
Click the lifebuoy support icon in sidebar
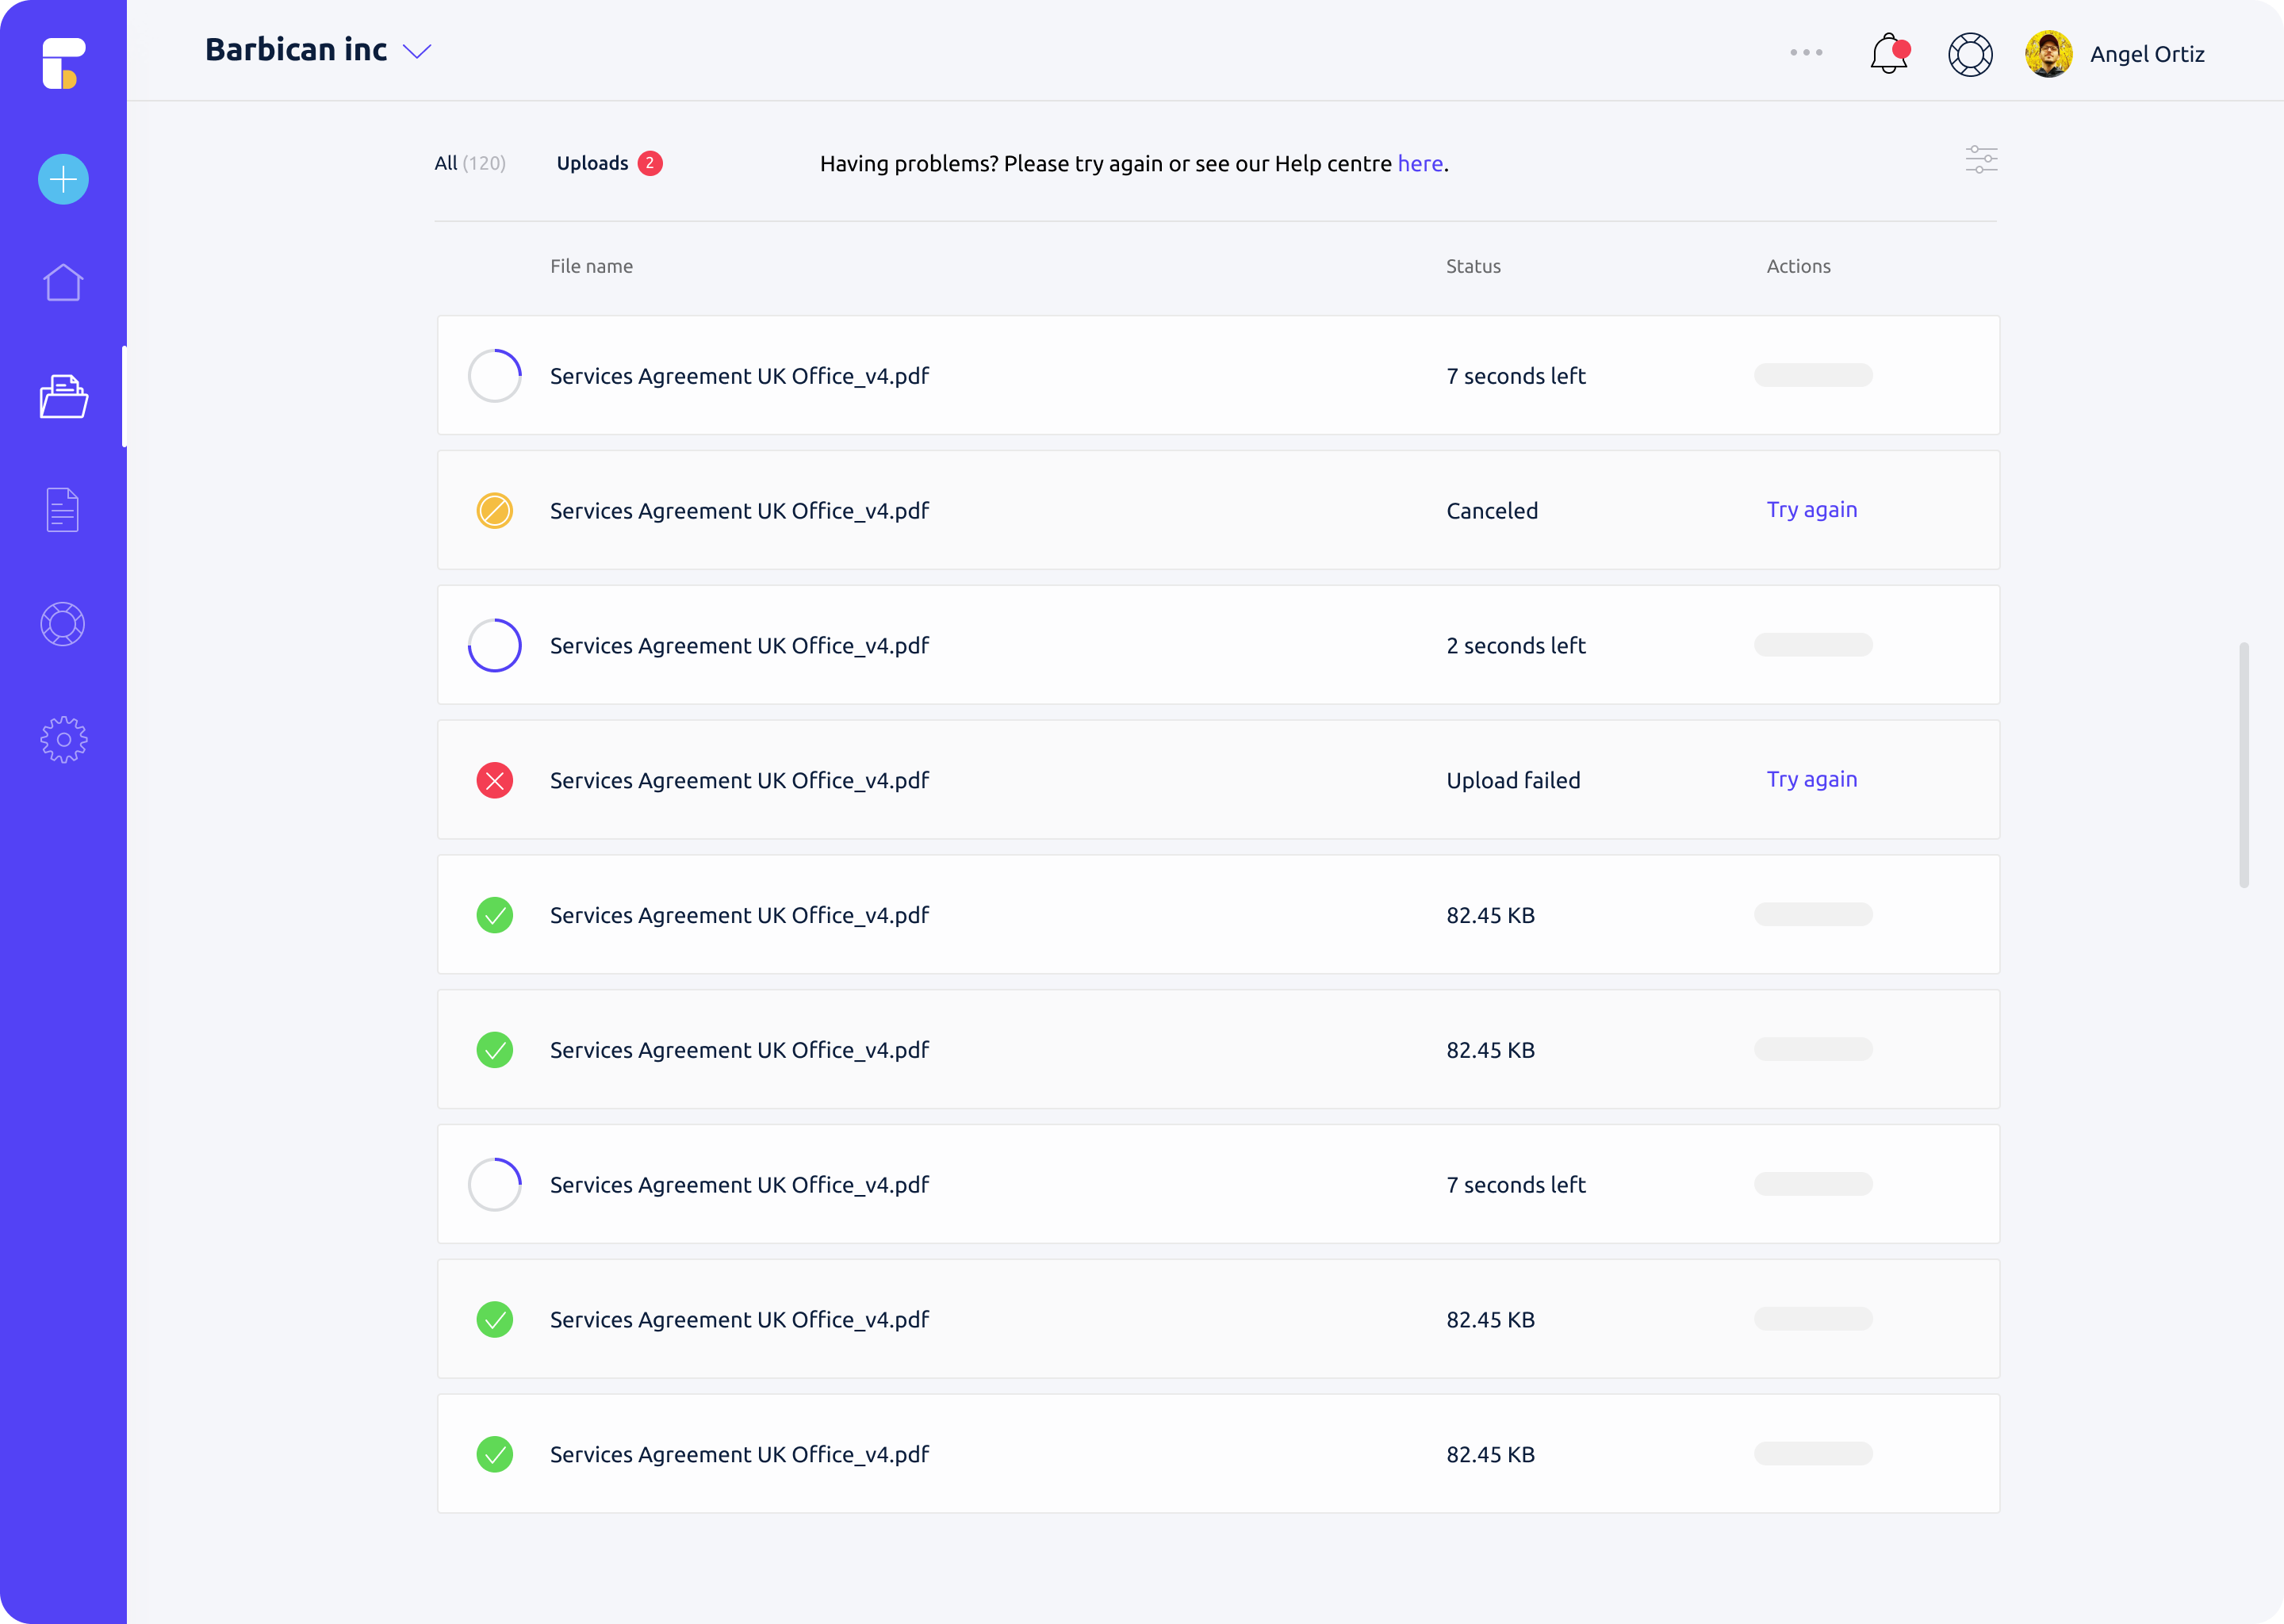click(63, 624)
